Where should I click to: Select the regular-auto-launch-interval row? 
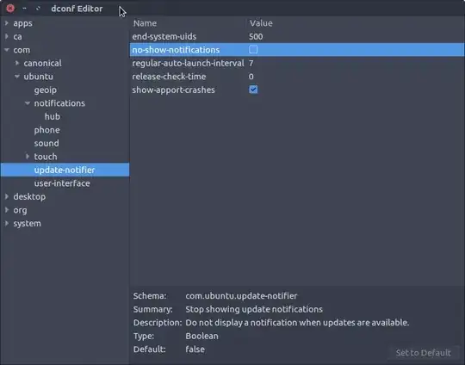[x=297, y=63]
